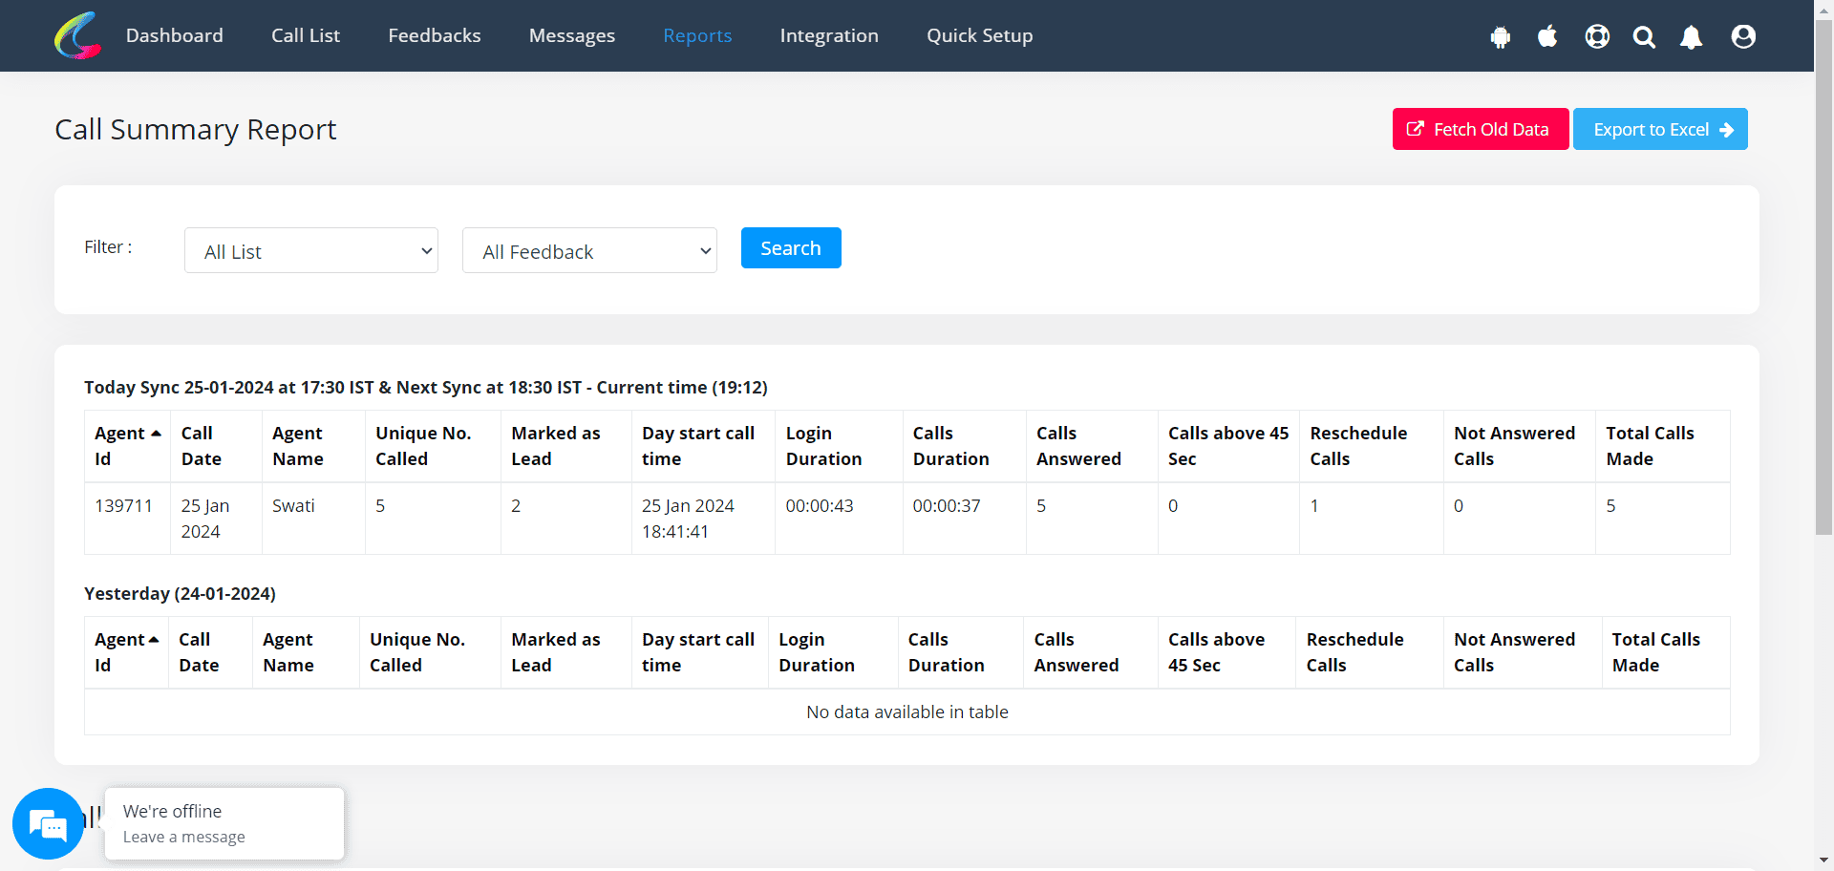Click the Apple iOS app icon
1834x871 pixels.
[x=1547, y=36]
